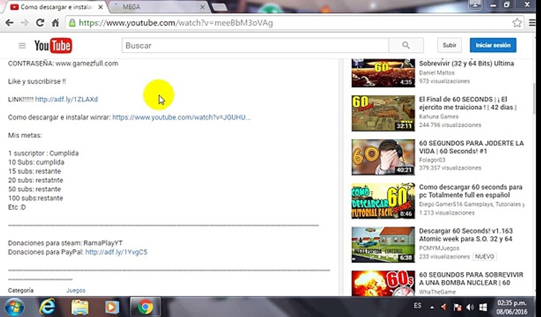Launch Internet Explorer from the taskbar
This screenshot has width=541, height=317.
coord(47,307)
